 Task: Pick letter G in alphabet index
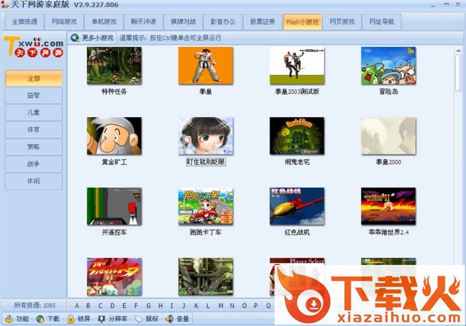[148, 305]
